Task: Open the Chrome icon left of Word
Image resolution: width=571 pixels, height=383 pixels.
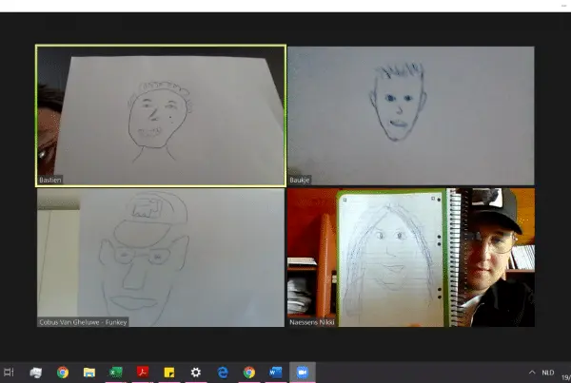Action: coord(249,373)
